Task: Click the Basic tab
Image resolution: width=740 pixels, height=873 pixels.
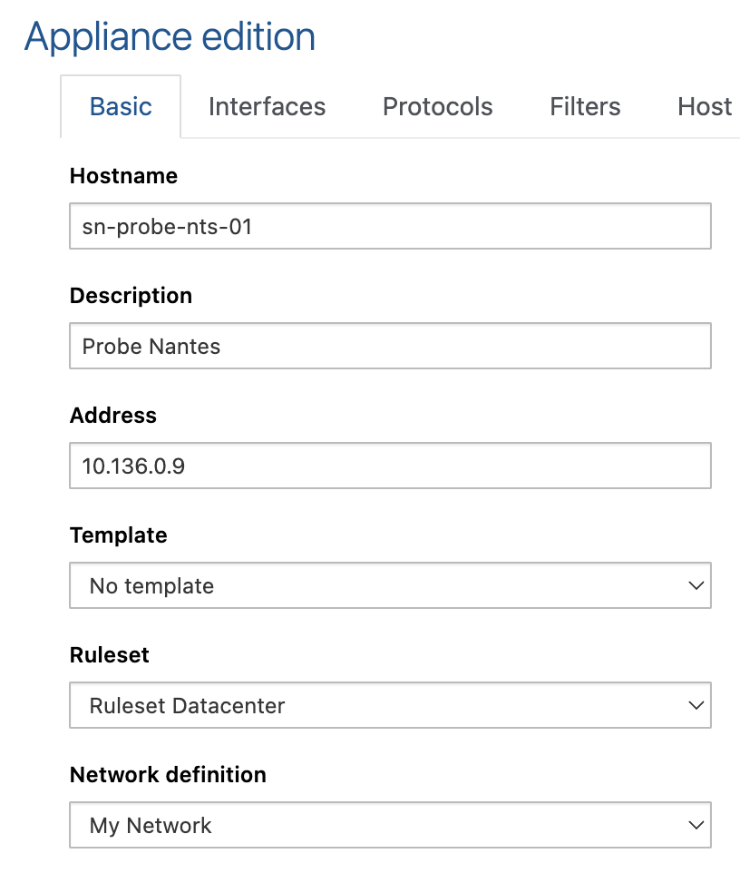Action: coord(121,107)
